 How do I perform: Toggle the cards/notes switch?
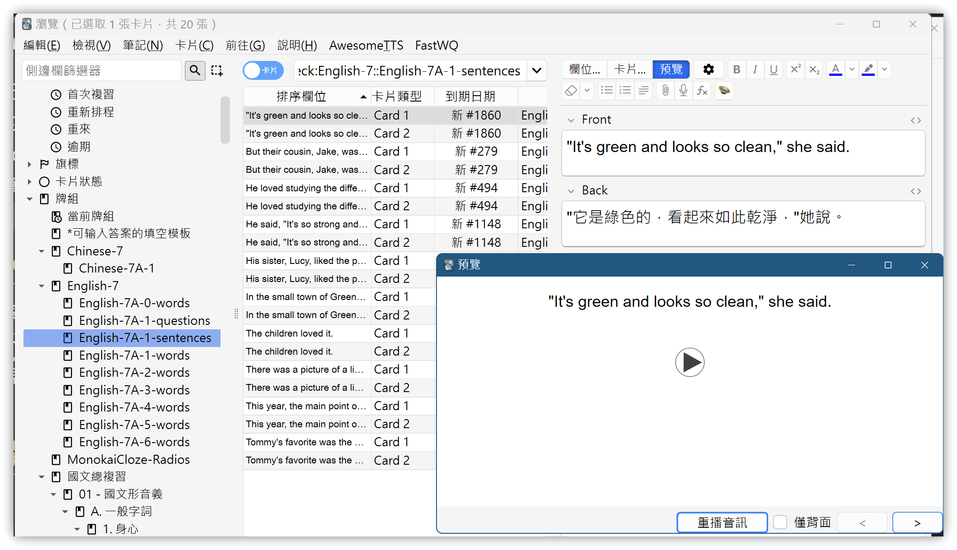[263, 70]
